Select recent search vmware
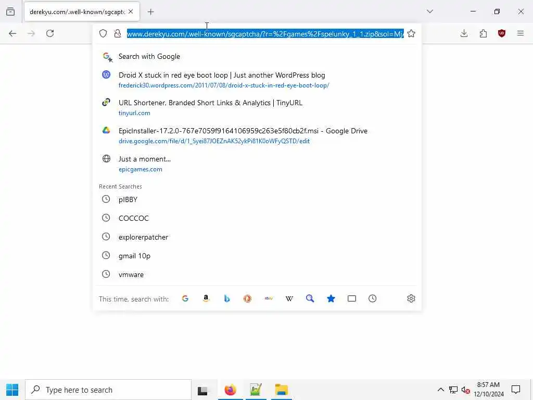This screenshot has height=400, width=533. pyautogui.click(x=257, y=274)
